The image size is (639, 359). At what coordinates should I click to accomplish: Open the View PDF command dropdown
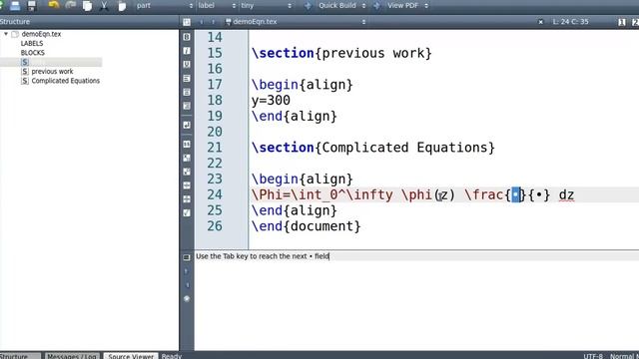coord(407,5)
